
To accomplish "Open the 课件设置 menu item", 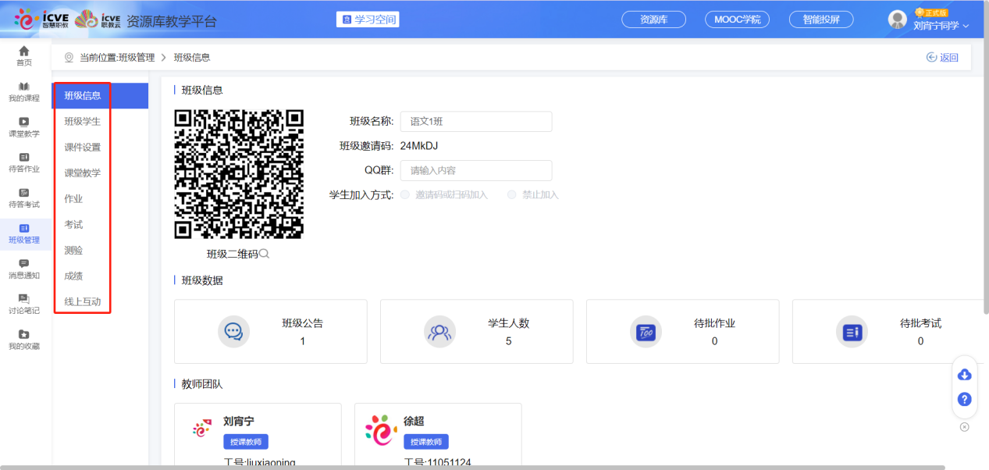I will pos(82,147).
